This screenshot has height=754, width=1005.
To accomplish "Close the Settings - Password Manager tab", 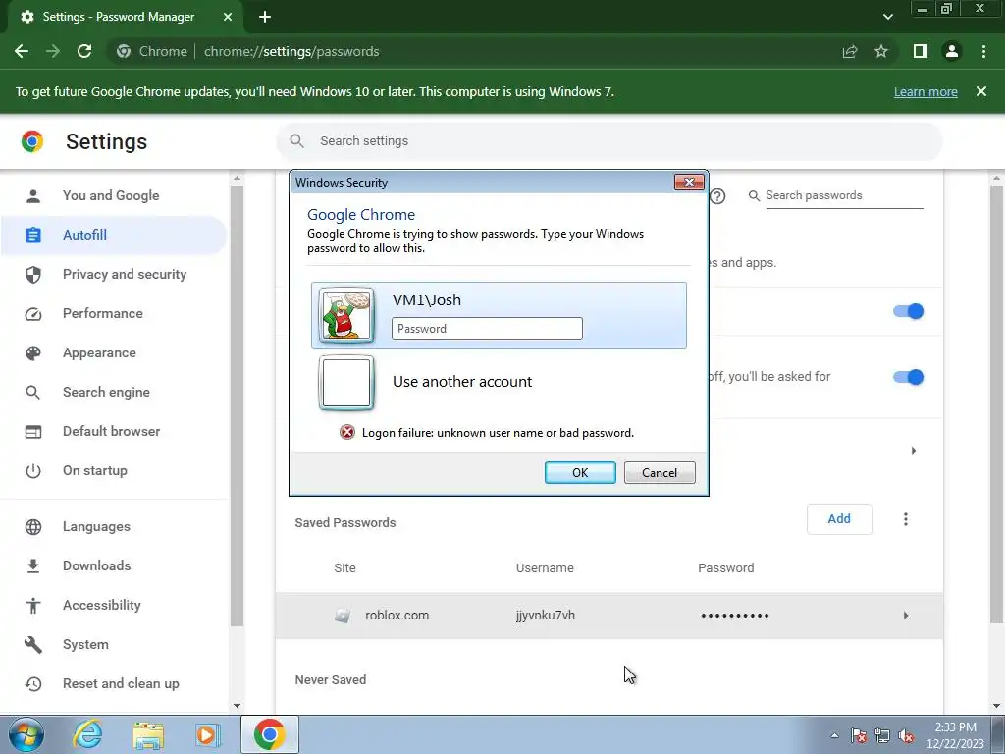I will tap(228, 17).
